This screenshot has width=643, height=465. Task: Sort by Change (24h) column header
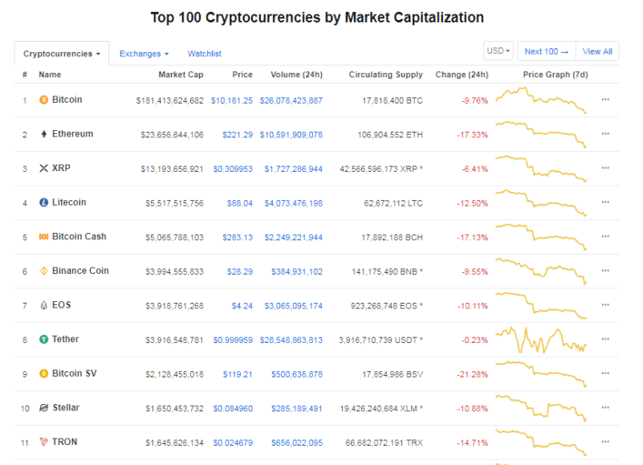(462, 75)
